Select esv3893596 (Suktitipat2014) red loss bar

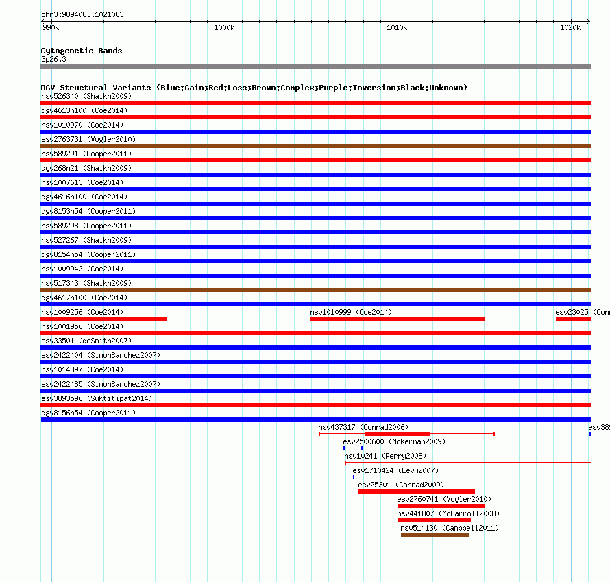(x=315, y=405)
